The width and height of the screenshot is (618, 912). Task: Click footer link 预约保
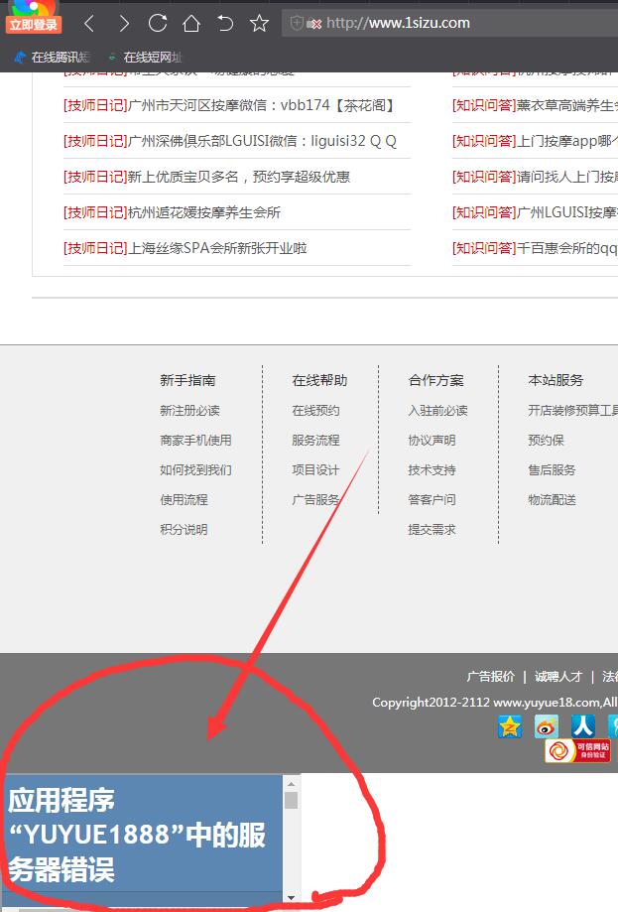546,441
